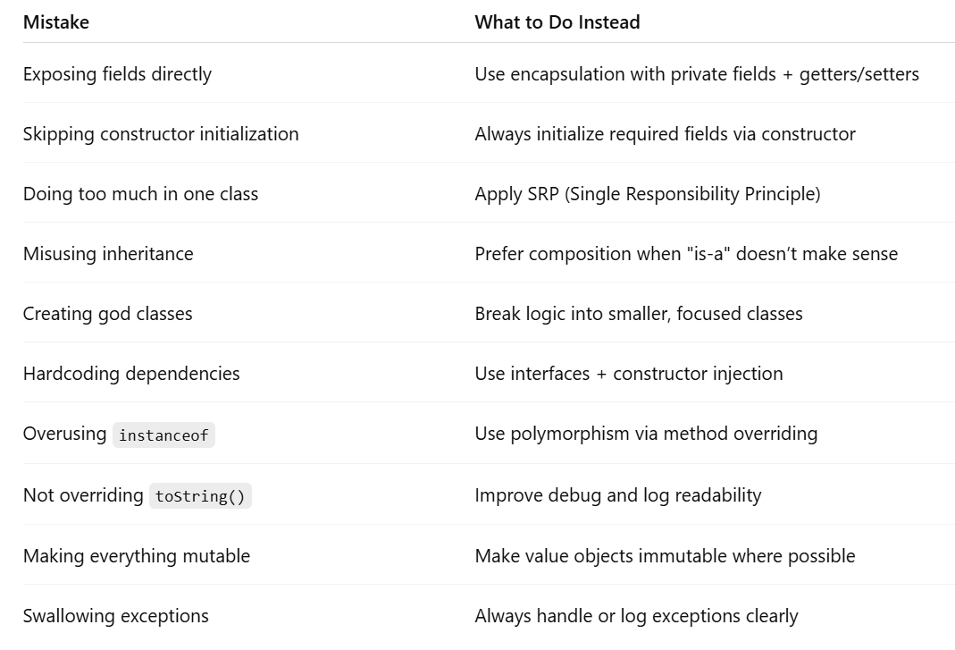Image resolution: width=955 pixels, height=650 pixels.
Task: Select "Use interfaces + constructor injection" text
Action: [x=628, y=374]
